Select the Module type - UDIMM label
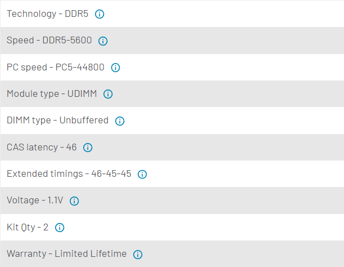Viewport: 344px width, 267px height. [x=52, y=94]
